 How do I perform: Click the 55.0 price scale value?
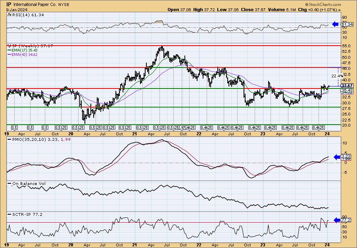tap(347, 46)
